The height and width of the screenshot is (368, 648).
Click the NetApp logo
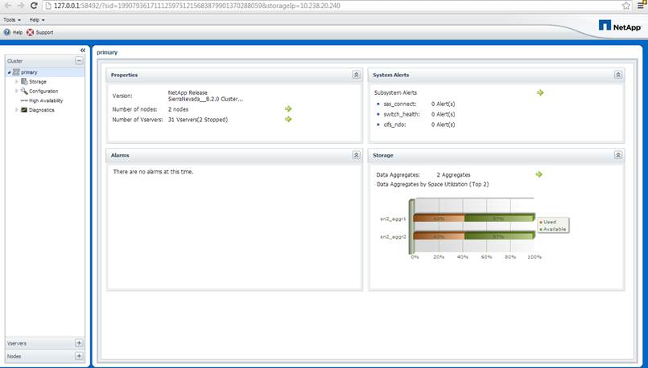click(620, 26)
